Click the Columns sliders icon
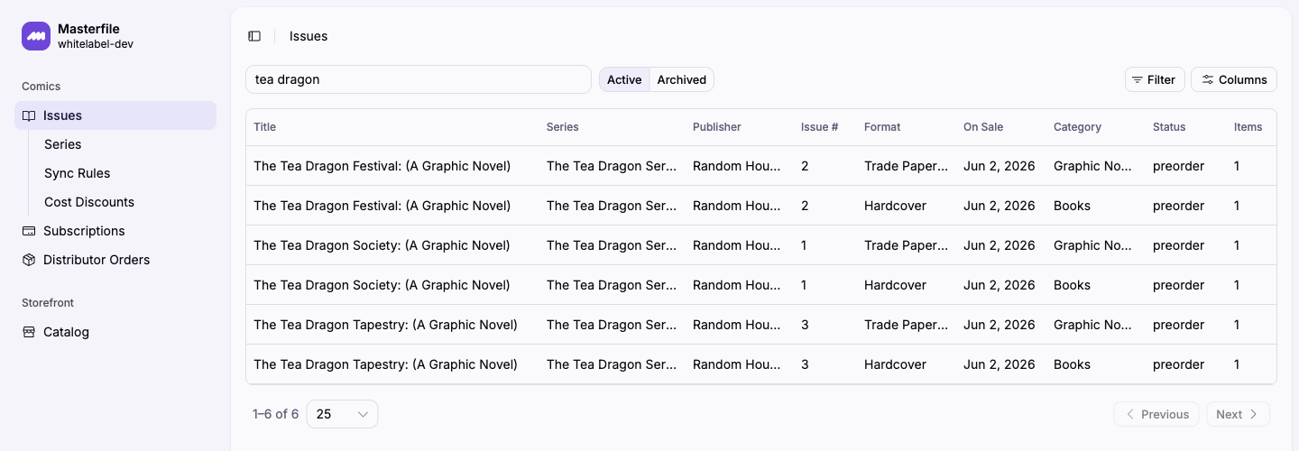1299x451 pixels. [1208, 79]
